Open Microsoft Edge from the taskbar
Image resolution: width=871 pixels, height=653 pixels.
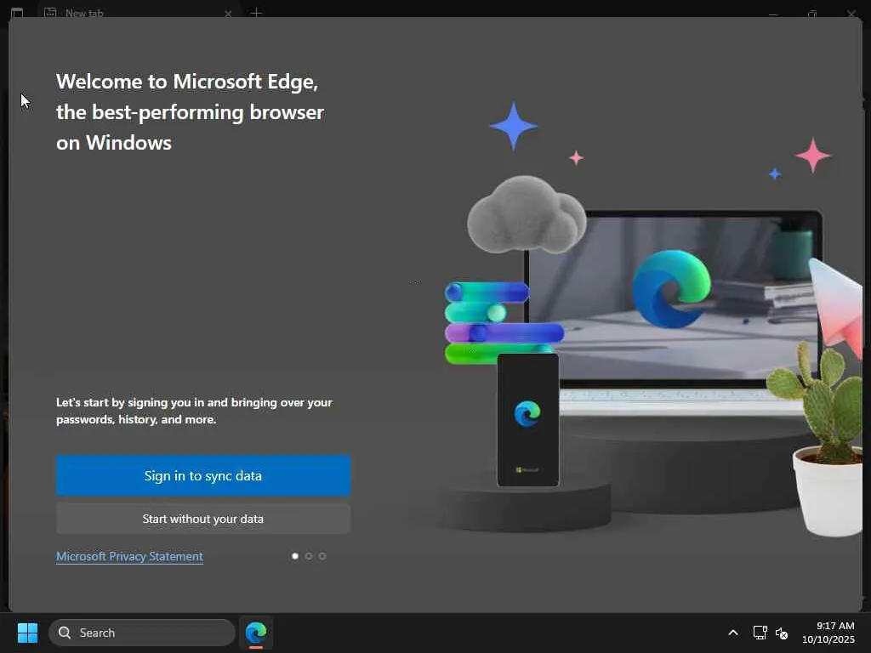[256, 633]
